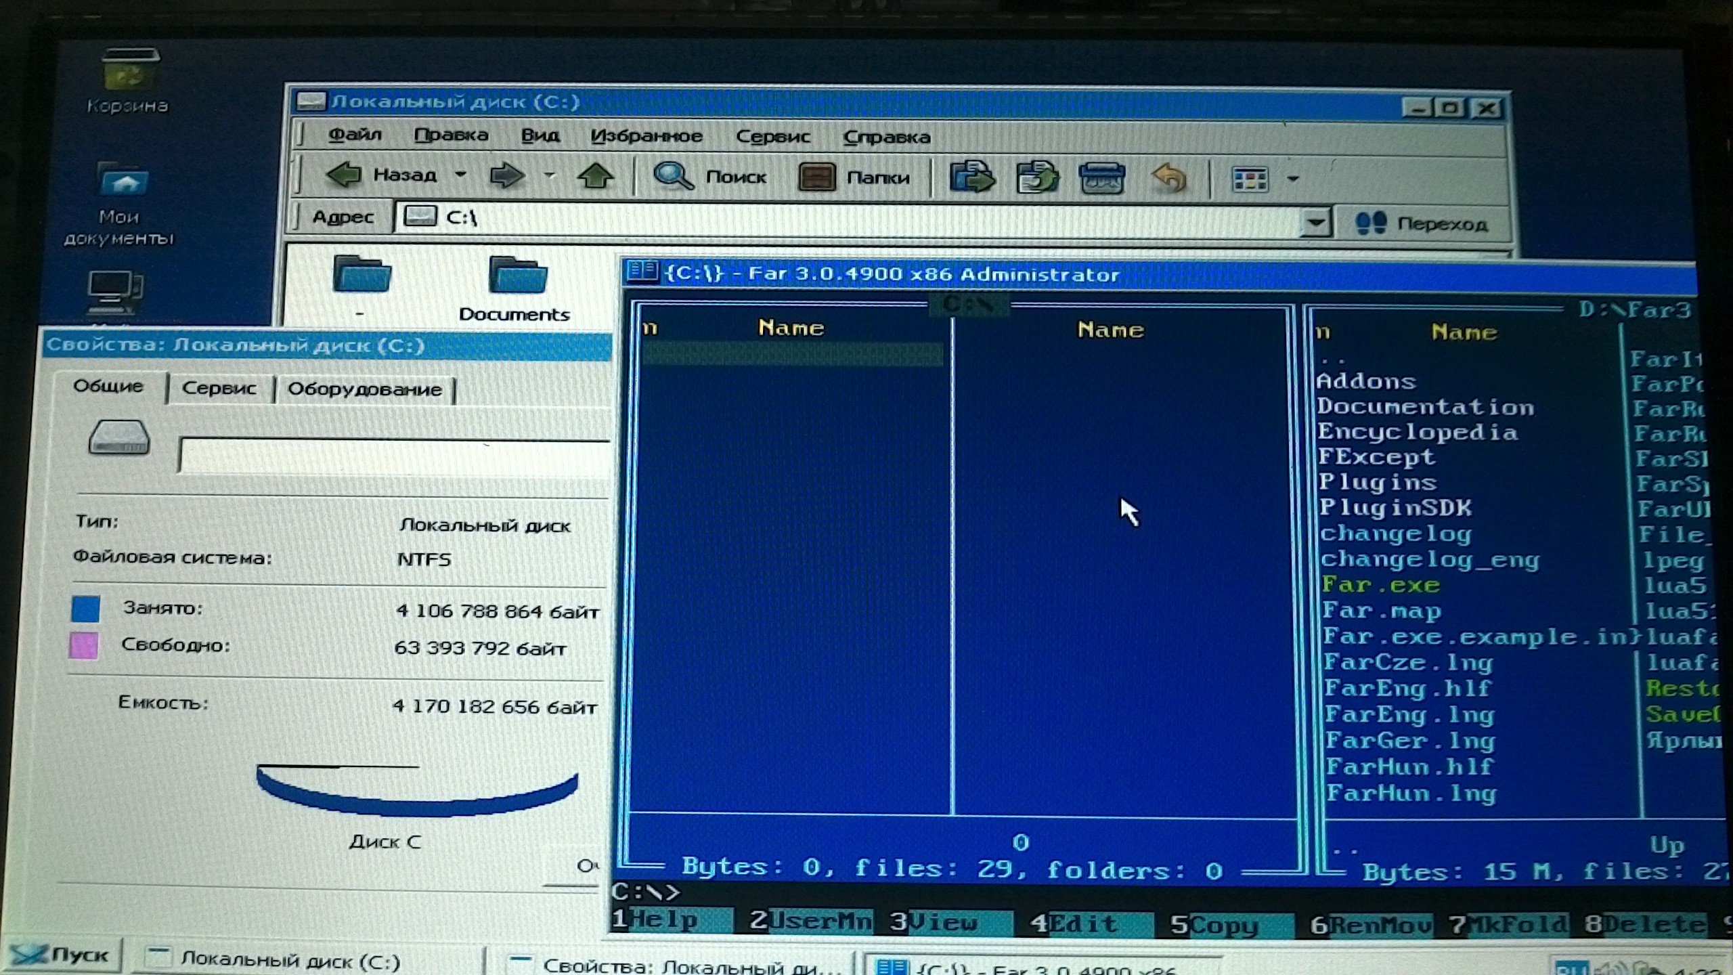Click the disk label input field
The width and height of the screenshot is (1733, 975).
pos(394,455)
